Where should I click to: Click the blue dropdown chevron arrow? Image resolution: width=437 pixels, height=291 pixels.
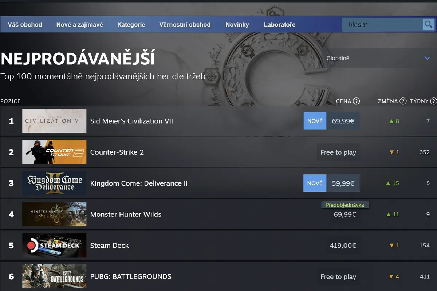428,58
